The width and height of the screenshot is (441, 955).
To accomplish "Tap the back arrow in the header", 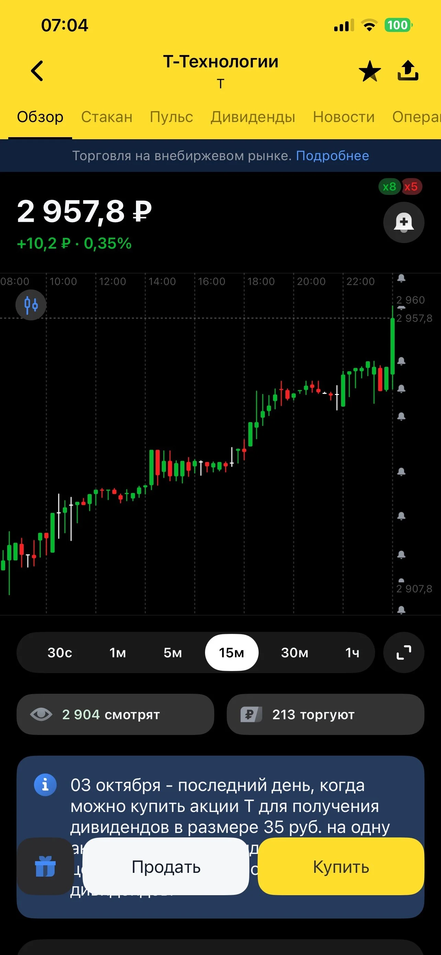I will tap(37, 70).
